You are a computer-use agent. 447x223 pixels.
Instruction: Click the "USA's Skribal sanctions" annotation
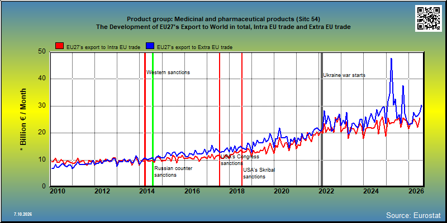(259, 173)
